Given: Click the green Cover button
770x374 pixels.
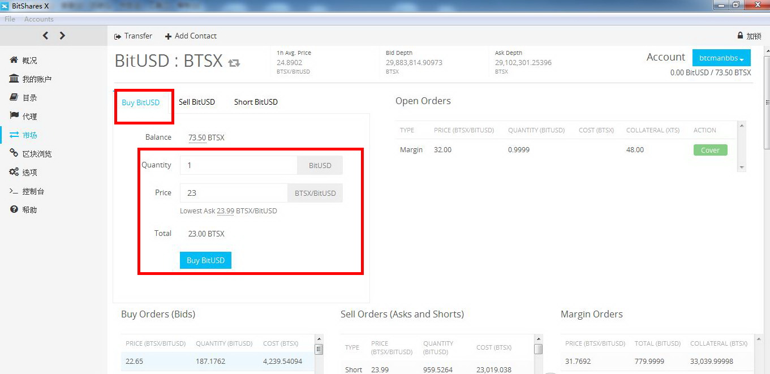Looking at the screenshot, I should 710,150.
